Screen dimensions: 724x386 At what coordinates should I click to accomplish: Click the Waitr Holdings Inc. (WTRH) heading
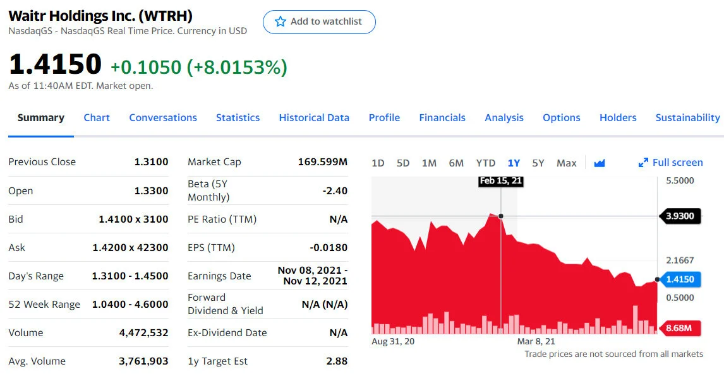[100, 16]
